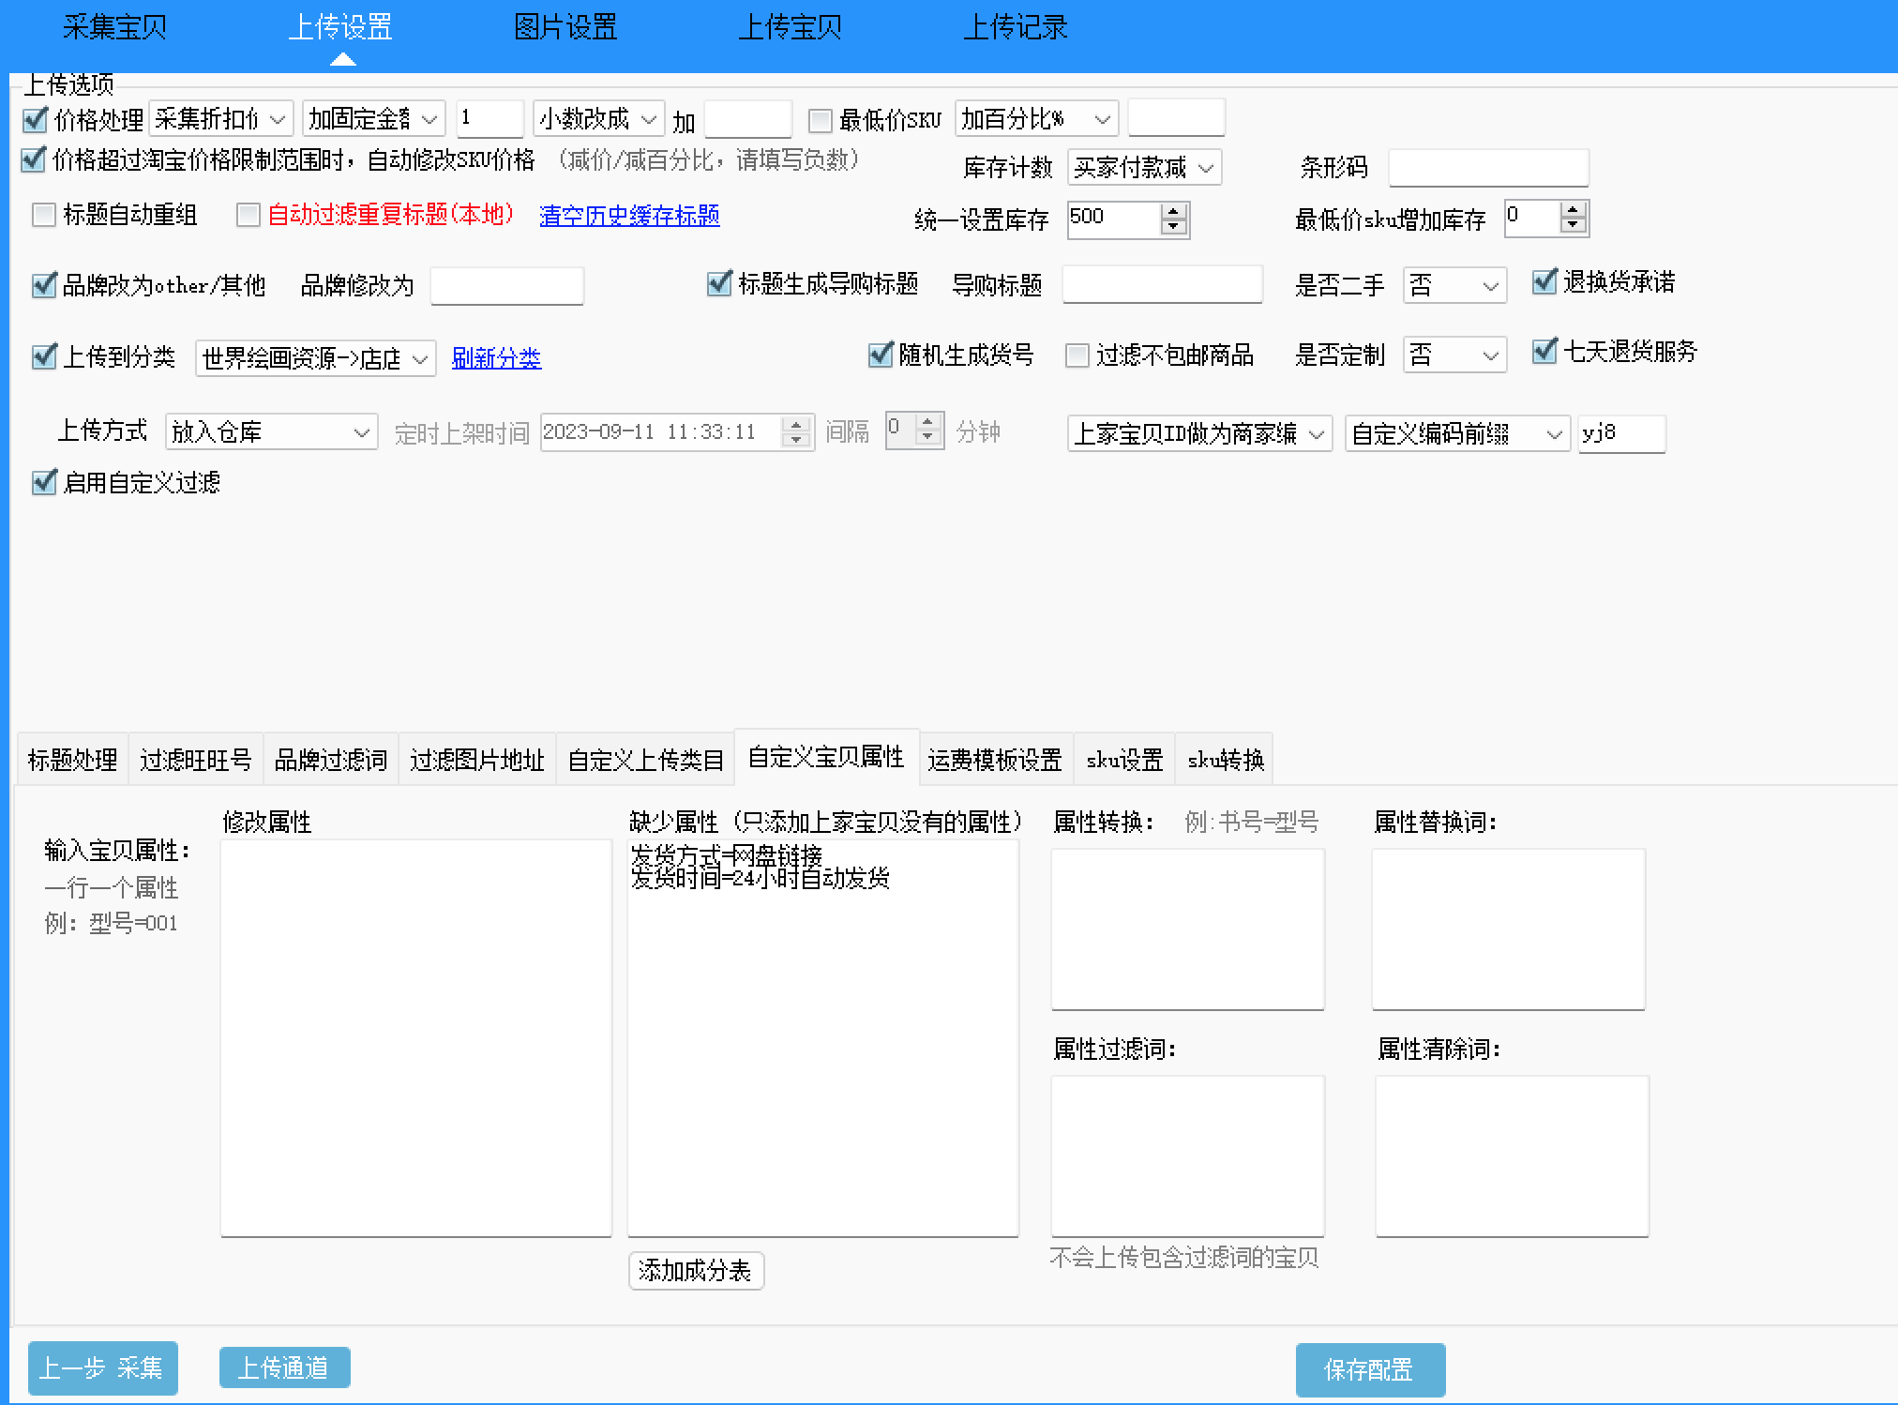Viewport: 1898px width, 1405px height.
Task: Open the 上家宝贝ID做为商家编码 dropdown
Action: click(x=1199, y=433)
